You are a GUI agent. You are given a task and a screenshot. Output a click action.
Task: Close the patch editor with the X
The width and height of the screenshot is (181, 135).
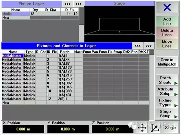pos(167,7)
